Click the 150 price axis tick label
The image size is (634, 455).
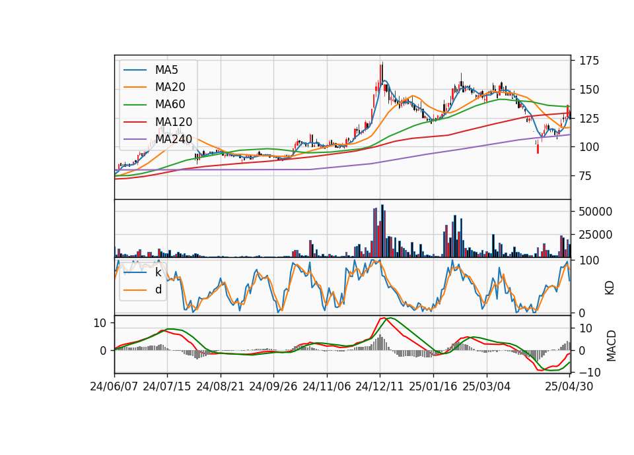(589, 90)
